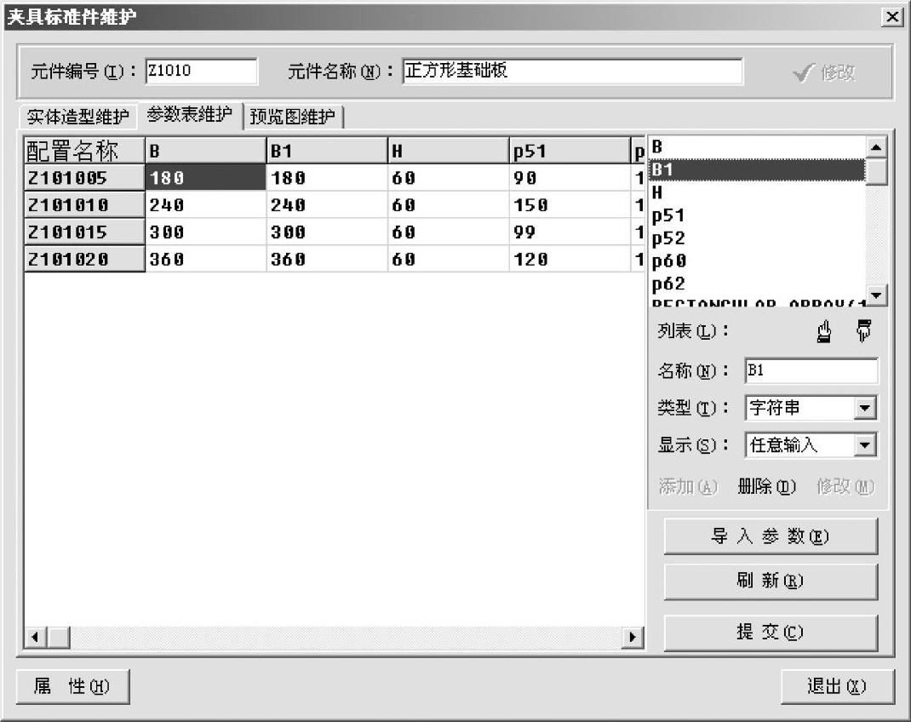
Task: Click 添加(A) label
Action: [x=689, y=486]
